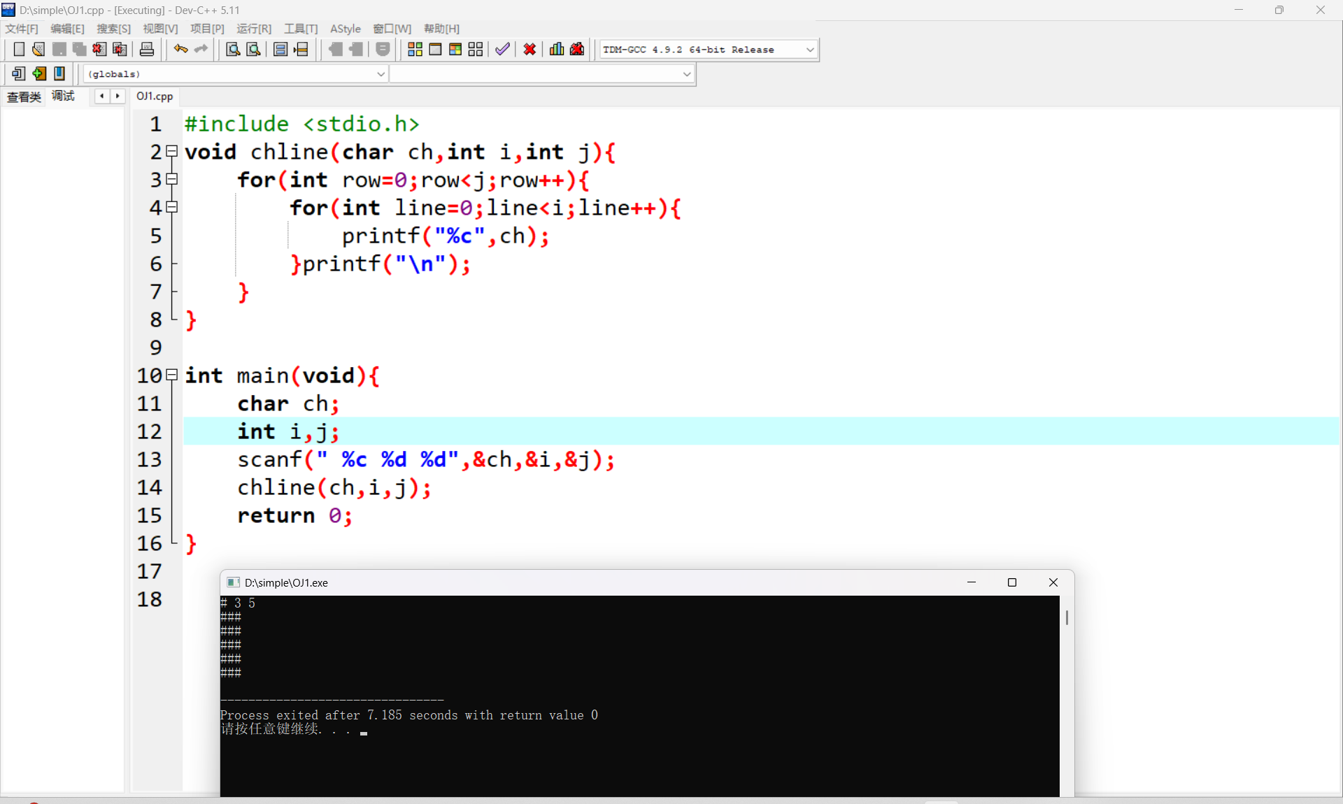1343x804 pixels.
Task: Toggle the inner for loop fold at line 4
Action: click(172, 208)
